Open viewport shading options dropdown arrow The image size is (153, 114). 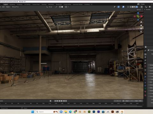pos(139,7)
